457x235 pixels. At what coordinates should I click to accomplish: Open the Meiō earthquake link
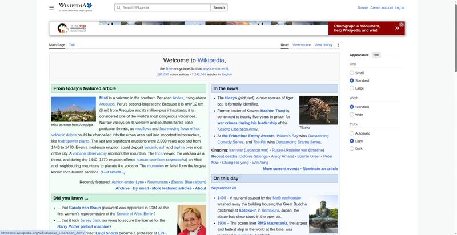287,198
